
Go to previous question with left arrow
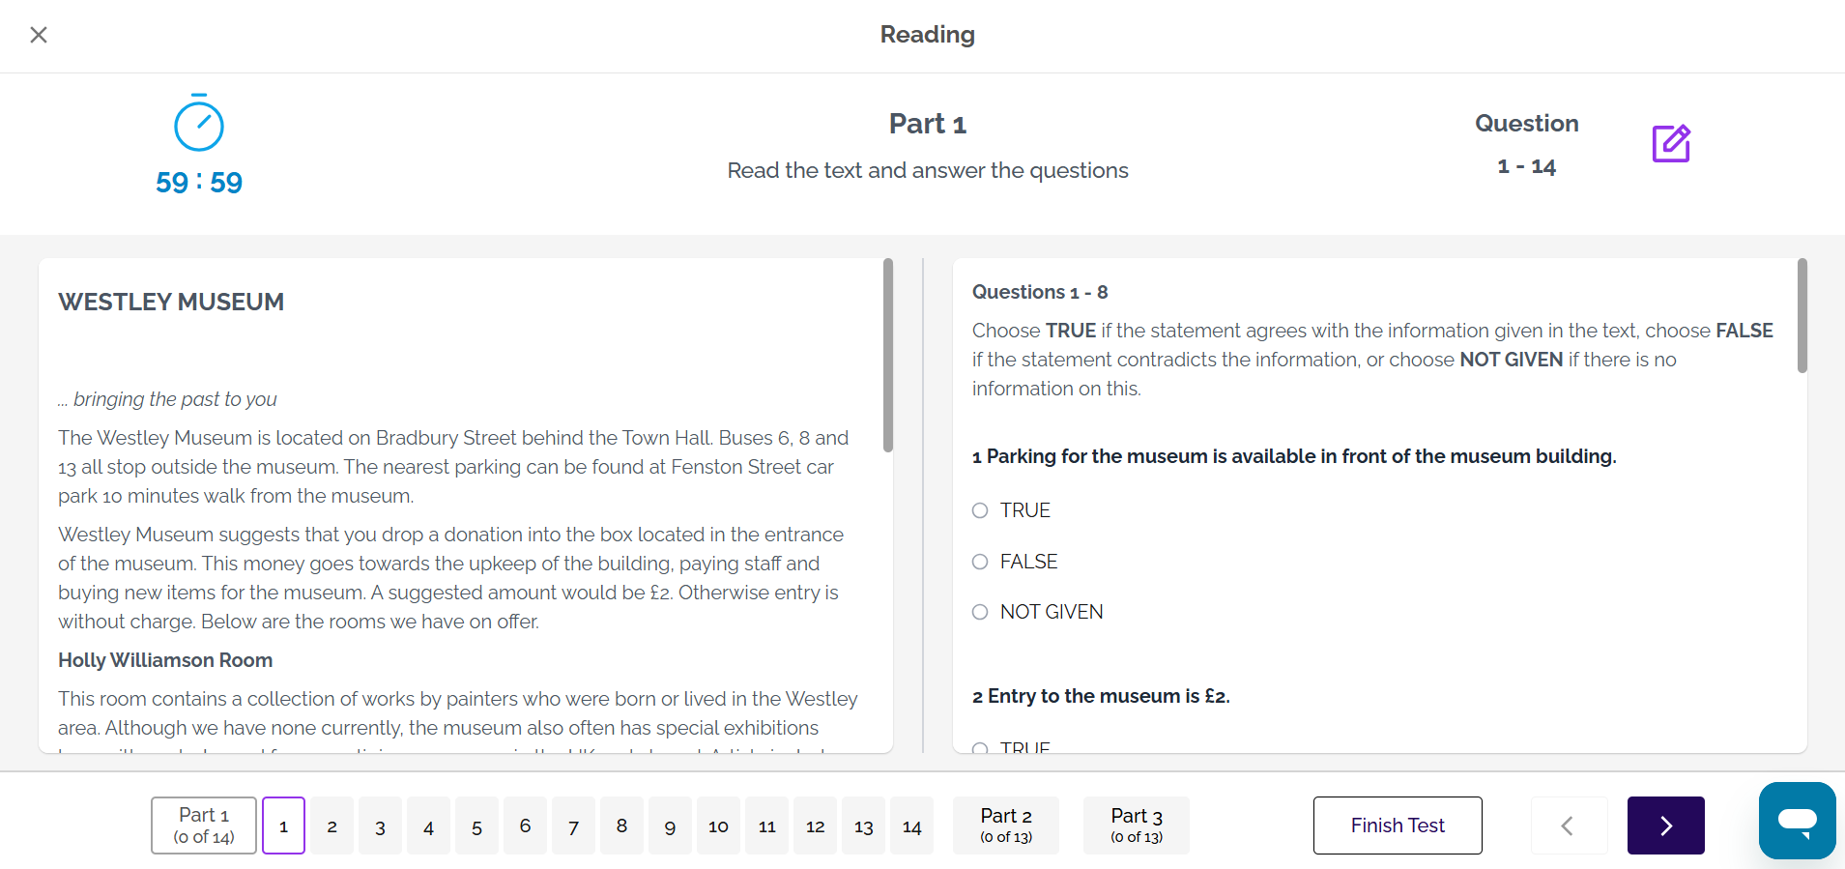click(1568, 826)
